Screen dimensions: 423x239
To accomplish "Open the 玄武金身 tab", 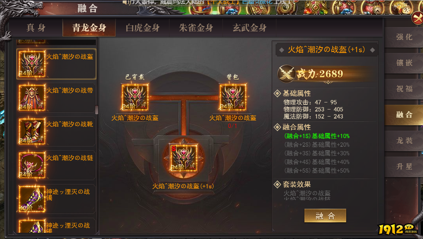I will pos(250,27).
